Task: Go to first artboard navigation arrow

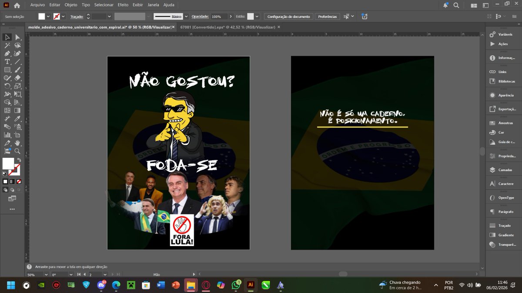Action: [79, 275]
